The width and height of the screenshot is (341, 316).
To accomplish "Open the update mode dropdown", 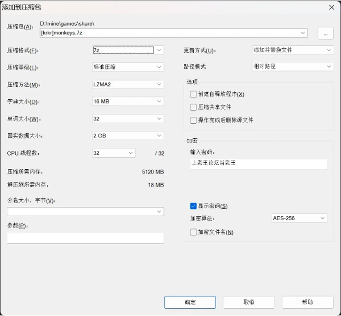I will pyautogui.click(x=293, y=50).
